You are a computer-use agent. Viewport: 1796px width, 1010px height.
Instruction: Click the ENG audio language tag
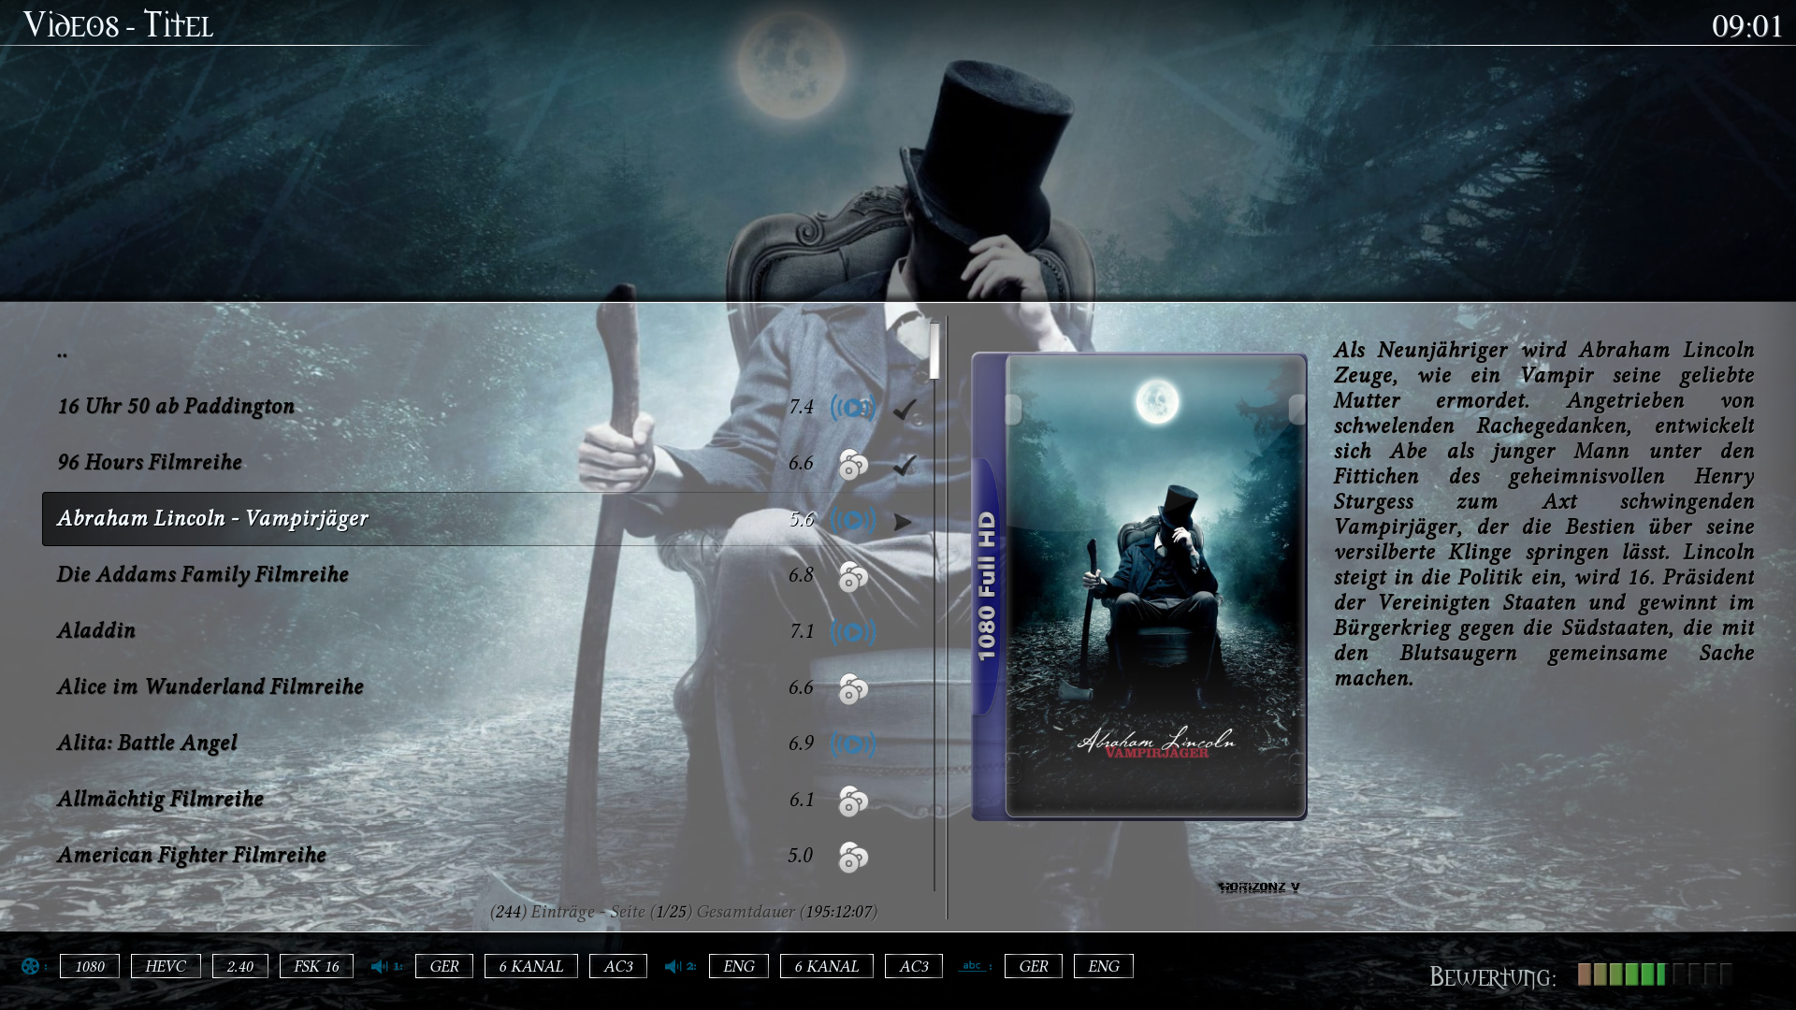tap(739, 966)
